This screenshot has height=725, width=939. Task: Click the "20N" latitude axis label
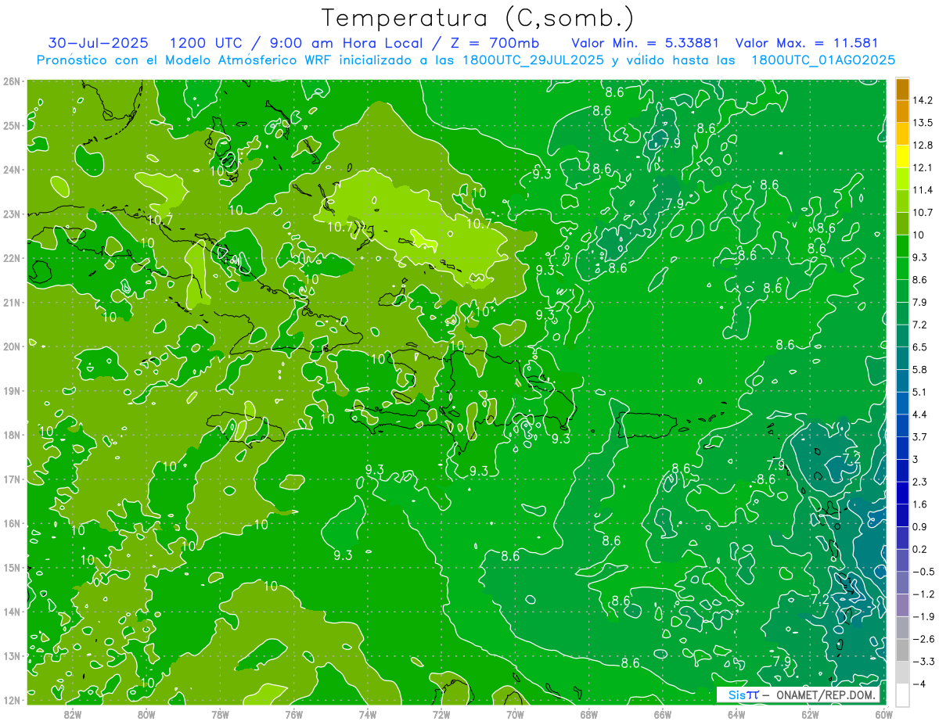(12, 346)
